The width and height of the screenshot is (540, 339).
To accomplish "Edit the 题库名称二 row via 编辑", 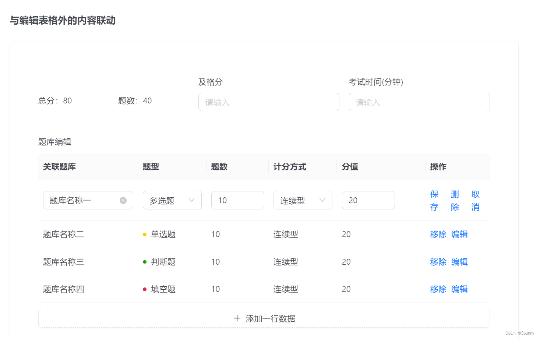I will [459, 234].
